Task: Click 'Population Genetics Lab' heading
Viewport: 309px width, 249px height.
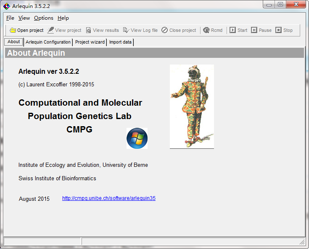Action: [79, 116]
